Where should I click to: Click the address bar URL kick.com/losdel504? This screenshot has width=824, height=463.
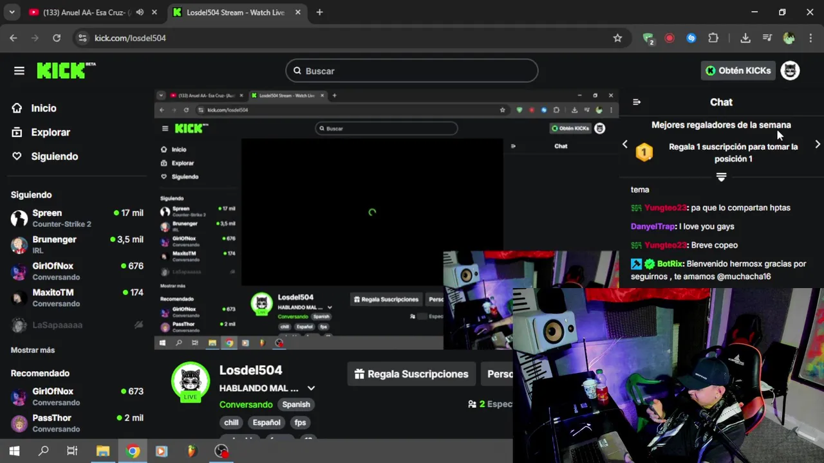pyautogui.click(x=130, y=38)
